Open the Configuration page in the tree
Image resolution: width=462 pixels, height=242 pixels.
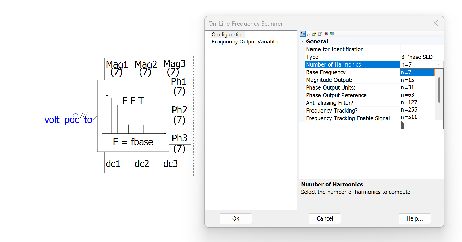(228, 35)
